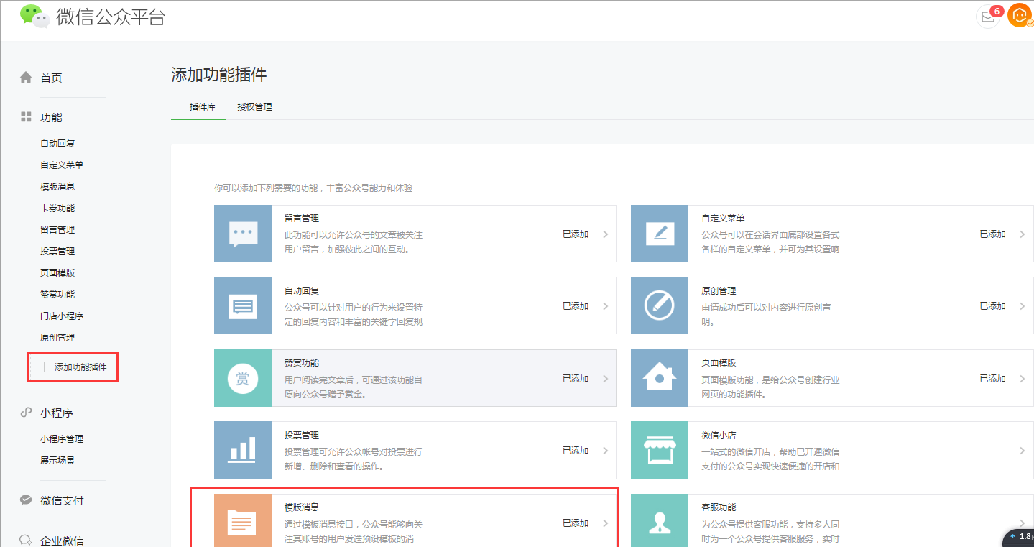This screenshot has width=1034, height=547.
Task: Click the 客服功能 card title
Action: (719, 507)
